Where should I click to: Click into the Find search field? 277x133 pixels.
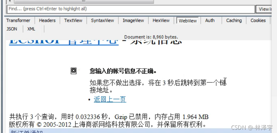coord(131,9)
